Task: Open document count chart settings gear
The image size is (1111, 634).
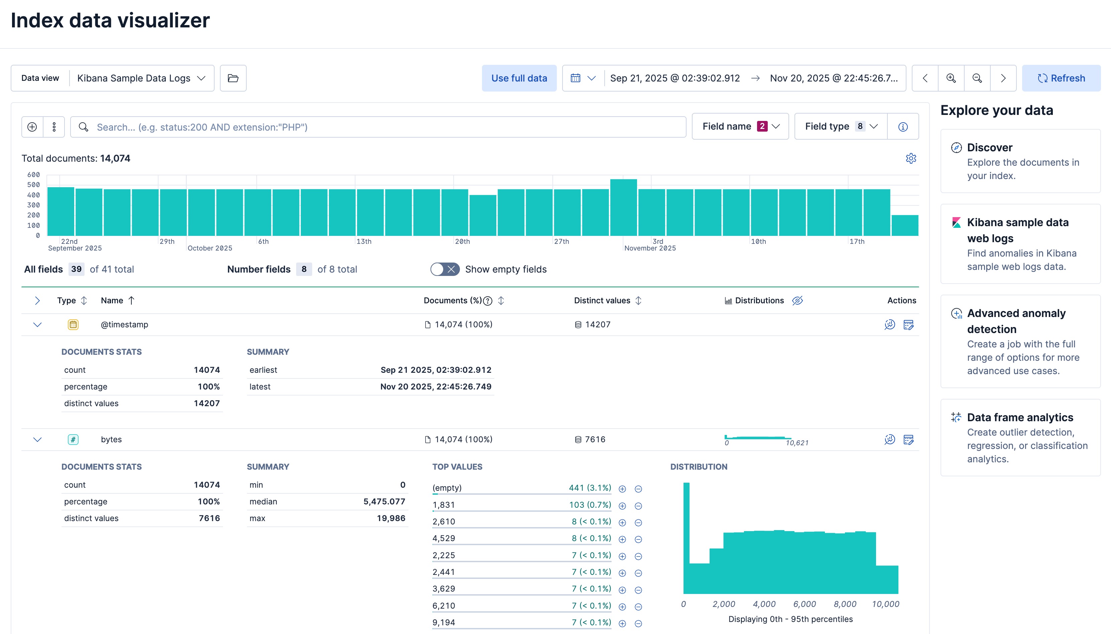Action: pos(910,158)
